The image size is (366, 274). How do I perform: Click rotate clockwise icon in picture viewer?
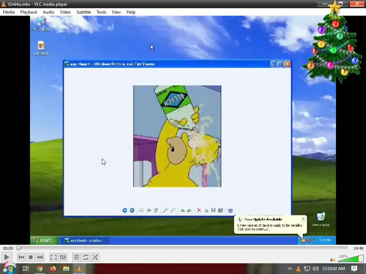pos(182,210)
